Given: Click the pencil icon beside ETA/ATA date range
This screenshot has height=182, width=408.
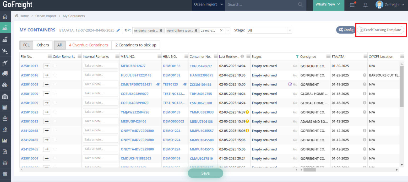Looking at the screenshot, I should pos(118,30).
